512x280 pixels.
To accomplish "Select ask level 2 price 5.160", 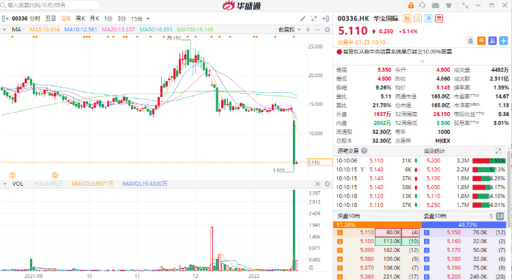I will tap(453, 241).
